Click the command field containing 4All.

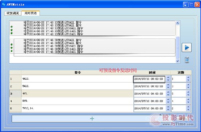pyautogui.click(x=77, y=79)
